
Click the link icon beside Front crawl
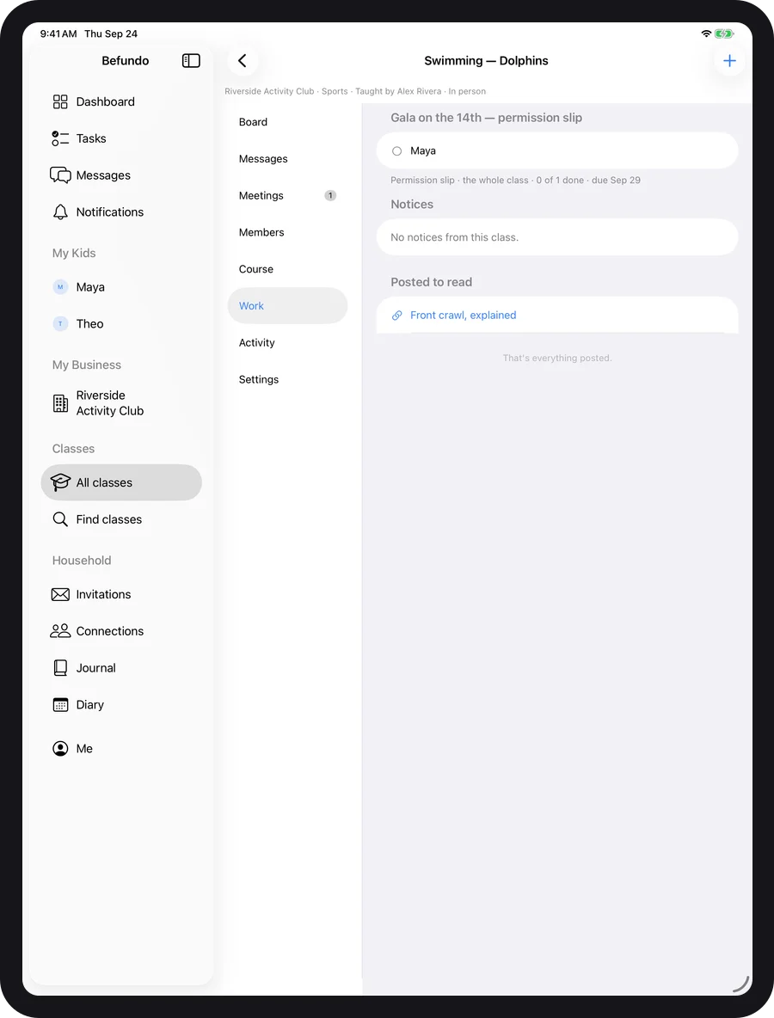(x=396, y=316)
